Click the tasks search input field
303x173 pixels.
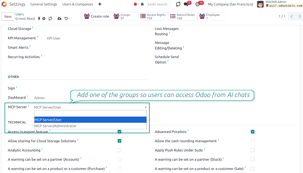pos(158,4)
